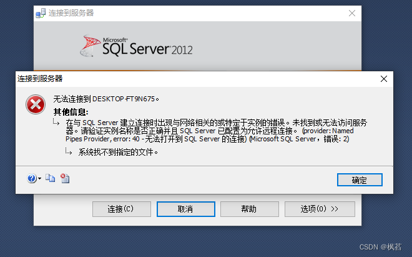Click 取消 button in the connect window
Image resolution: width=412 pixels, height=257 pixels.
[186, 209]
